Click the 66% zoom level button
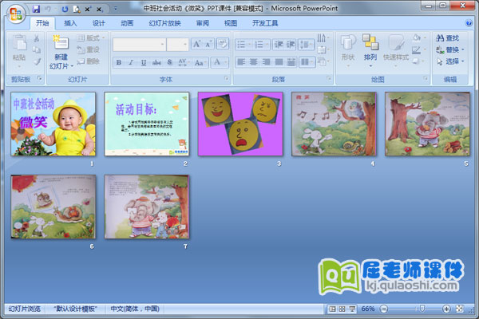This screenshot has width=479, height=319. (368, 309)
